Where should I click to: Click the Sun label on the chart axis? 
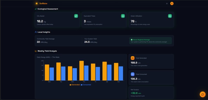point(118,82)
